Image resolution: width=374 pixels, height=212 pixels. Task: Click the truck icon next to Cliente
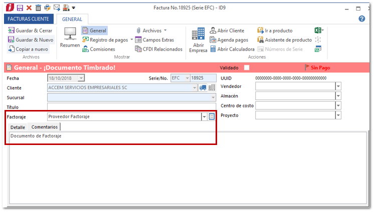[203, 88]
